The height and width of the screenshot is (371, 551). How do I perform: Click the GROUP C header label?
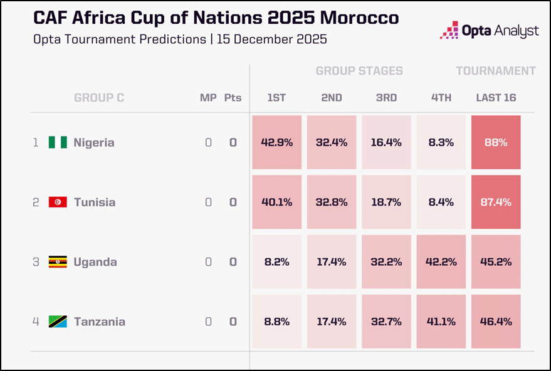click(x=99, y=98)
